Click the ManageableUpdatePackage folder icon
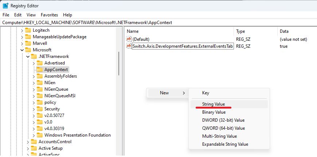The image size is (317, 157). tap(28, 37)
